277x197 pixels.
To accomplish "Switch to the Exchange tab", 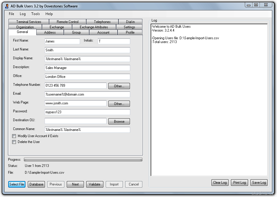I will click(57, 27).
